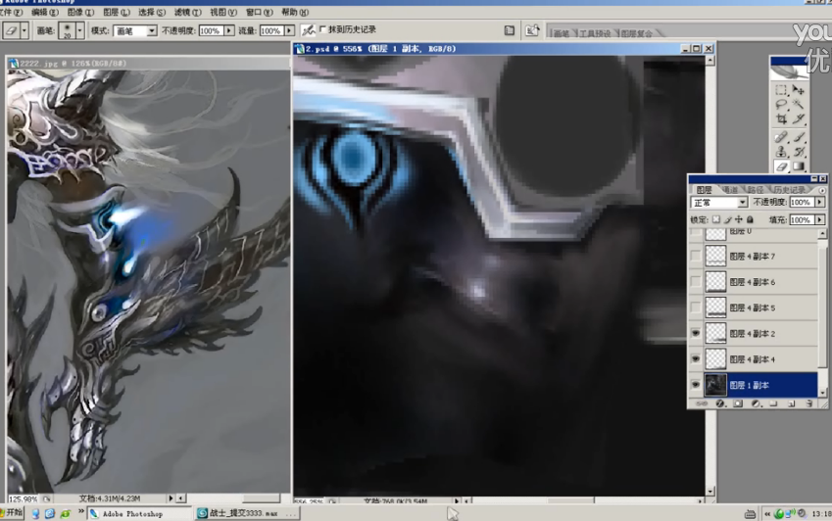Click the trash icon to delete layer
Screen dimensions: 832x521
pyautogui.click(x=809, y=403)
